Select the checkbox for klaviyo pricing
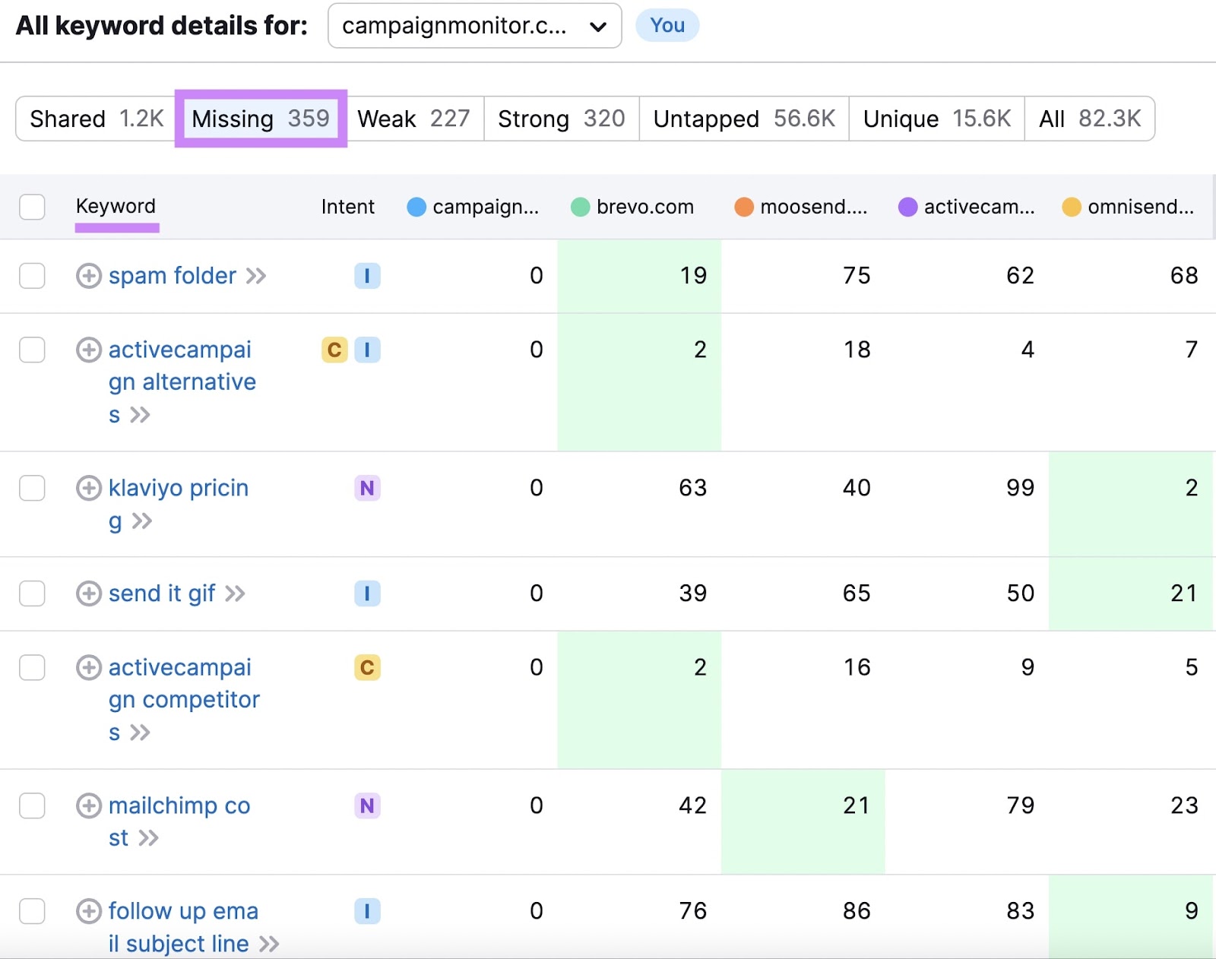Viewport: 1216px width, 959px height. pos(32,489)
